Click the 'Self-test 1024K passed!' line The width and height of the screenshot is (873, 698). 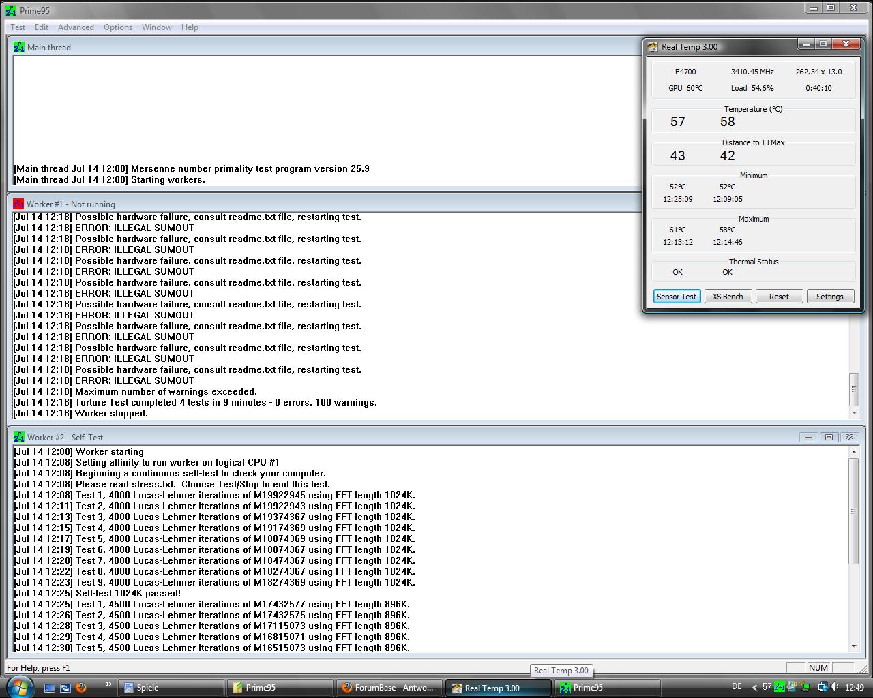click(x=97, y=593)
